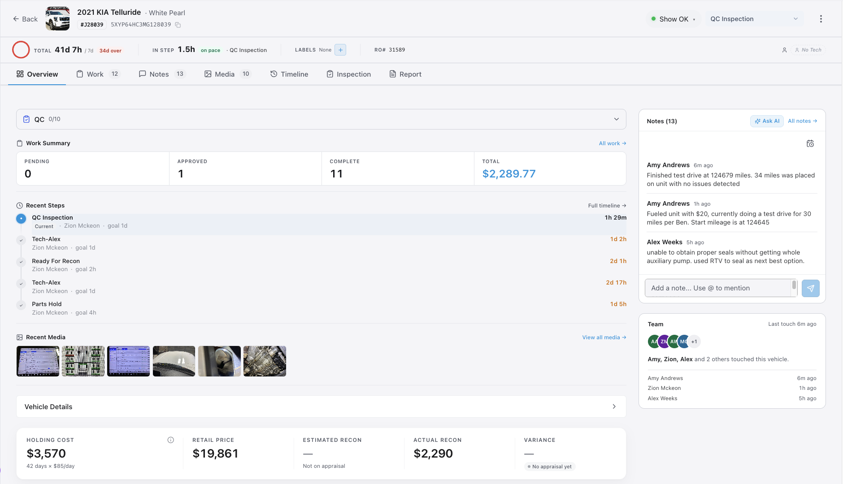Image resolution: width=843 pixels, height=484 pixels.
Task: Open the Inspection tab
Action: pos(348,74)
